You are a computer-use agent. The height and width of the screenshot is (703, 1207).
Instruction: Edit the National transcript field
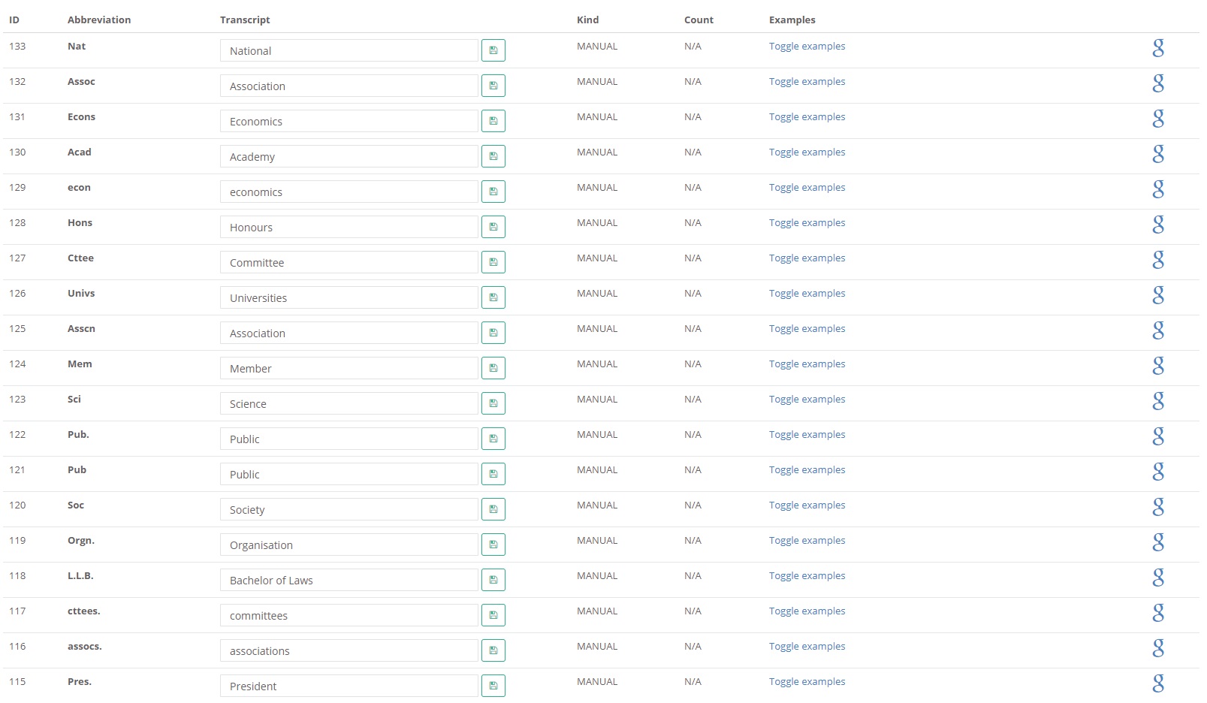coord(349,50)
